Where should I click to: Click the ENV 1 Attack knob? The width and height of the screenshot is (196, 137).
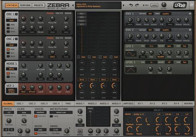coord(138,20)
